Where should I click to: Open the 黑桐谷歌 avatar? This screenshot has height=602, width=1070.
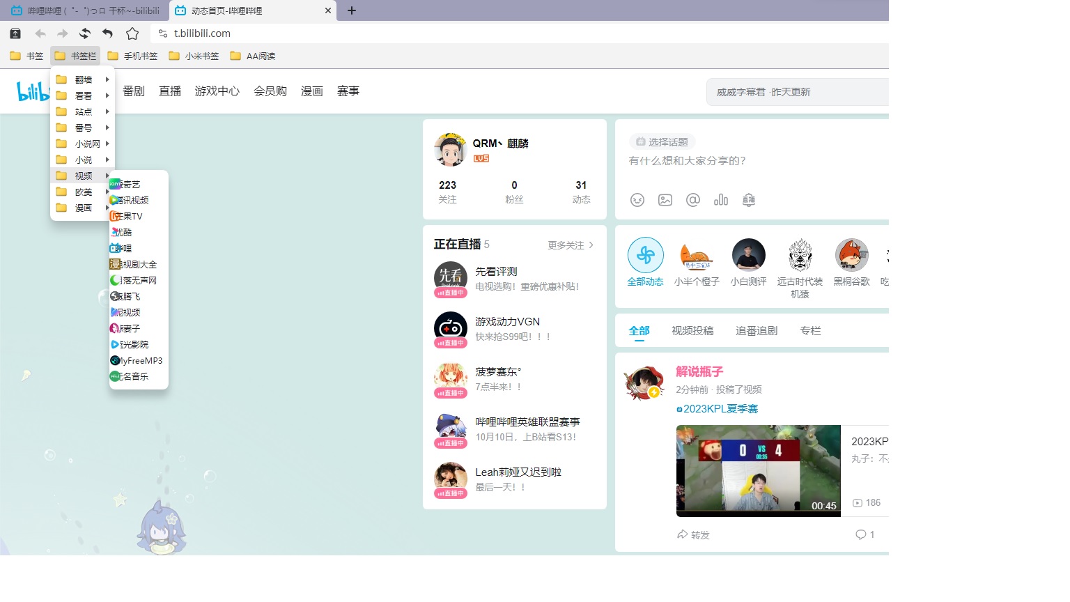[852, 255]
